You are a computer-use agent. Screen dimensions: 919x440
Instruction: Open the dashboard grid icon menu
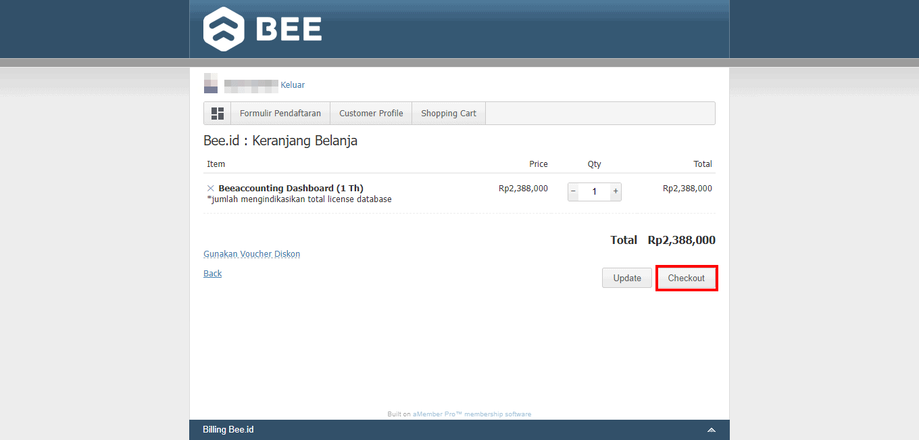point(218,114)
